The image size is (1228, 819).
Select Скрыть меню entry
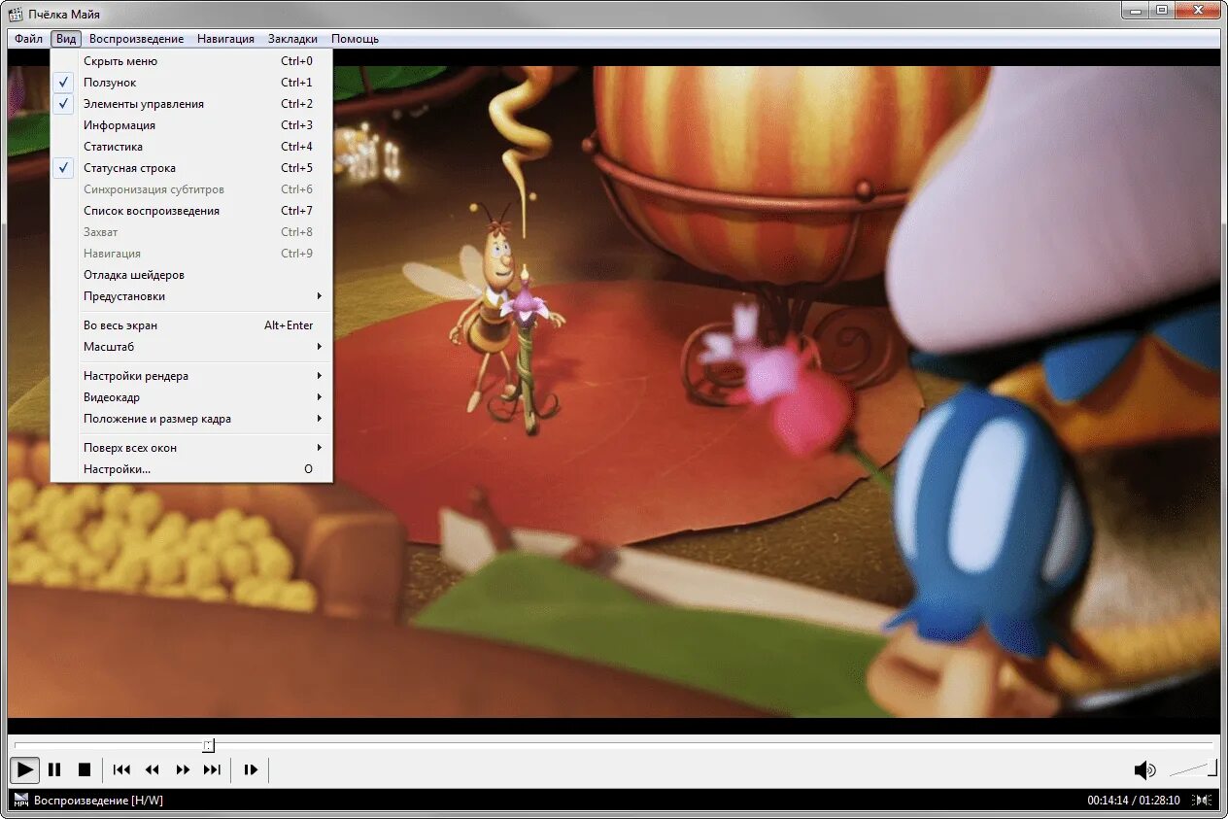(191, 61)
